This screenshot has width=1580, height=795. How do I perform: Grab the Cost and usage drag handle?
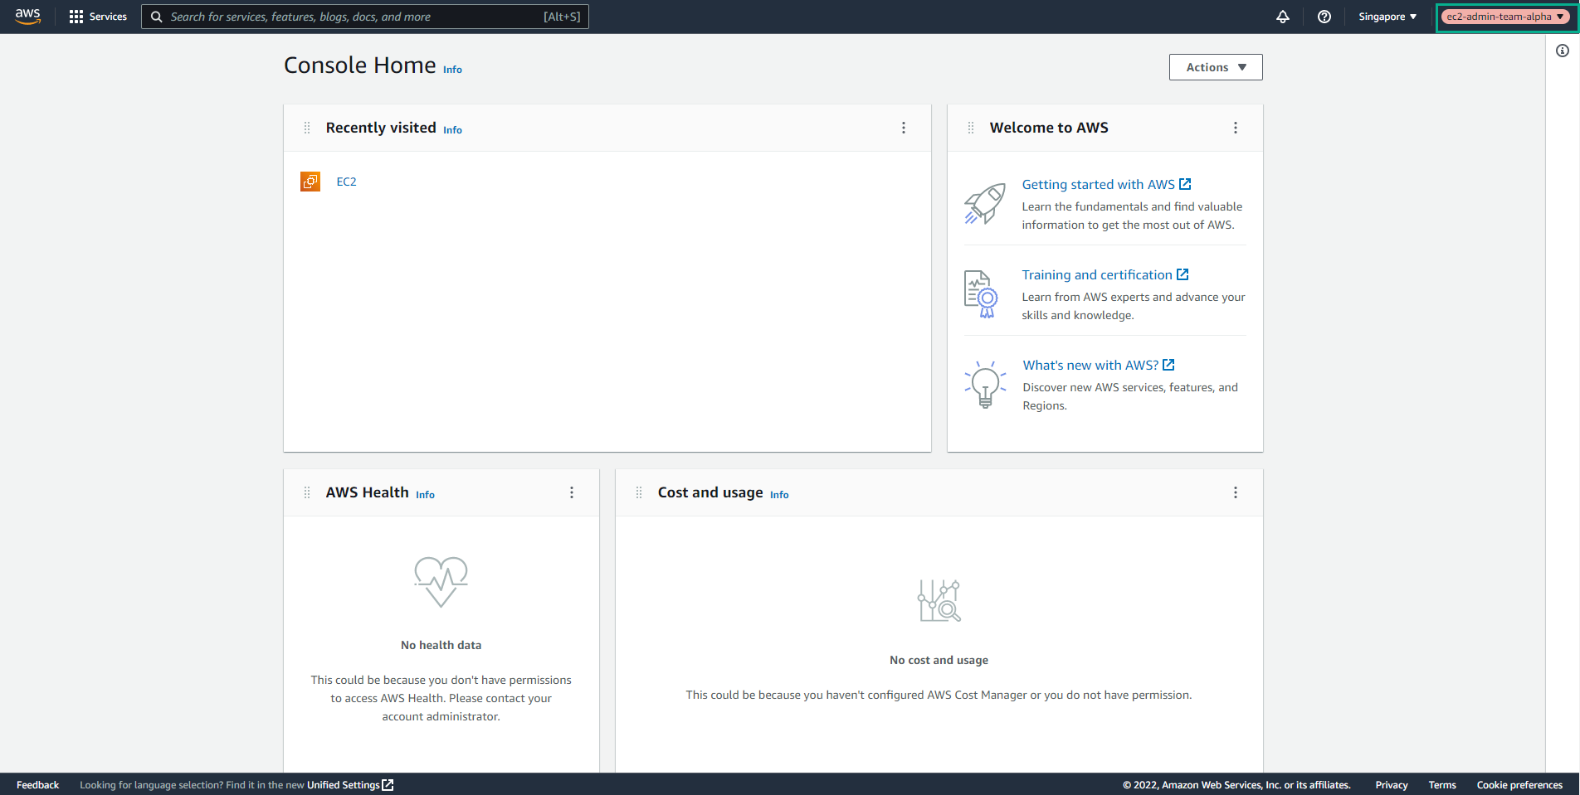(x=639, y=492)
